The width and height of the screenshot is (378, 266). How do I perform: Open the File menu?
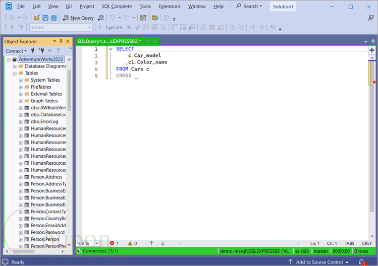(21, 7)
